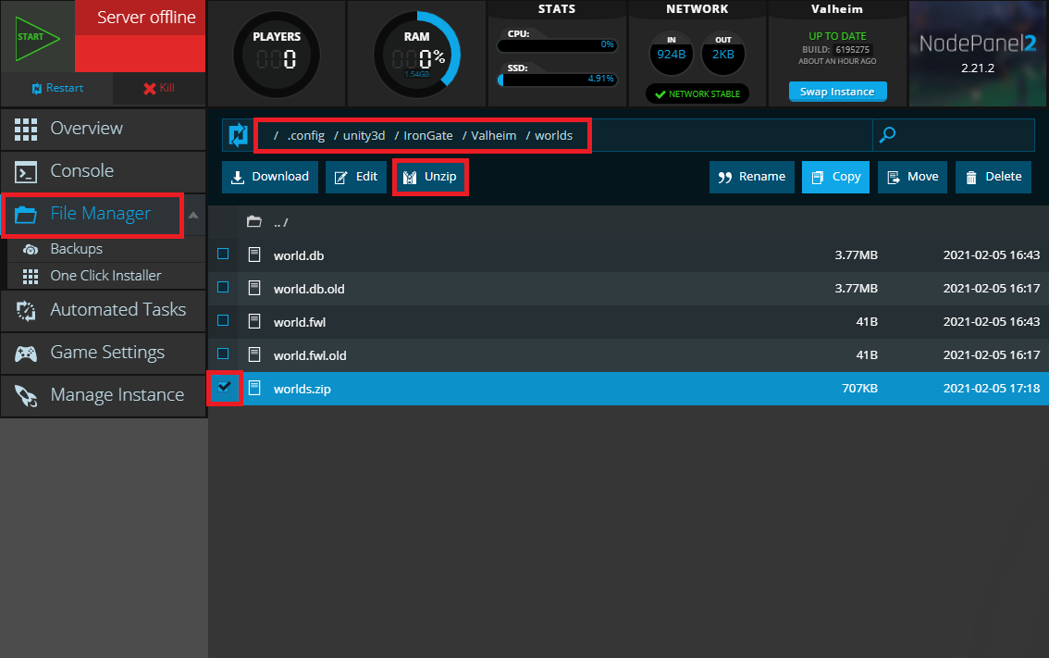
Task: Select the worlds.zip file name
Action: click(x=302, y=389)
